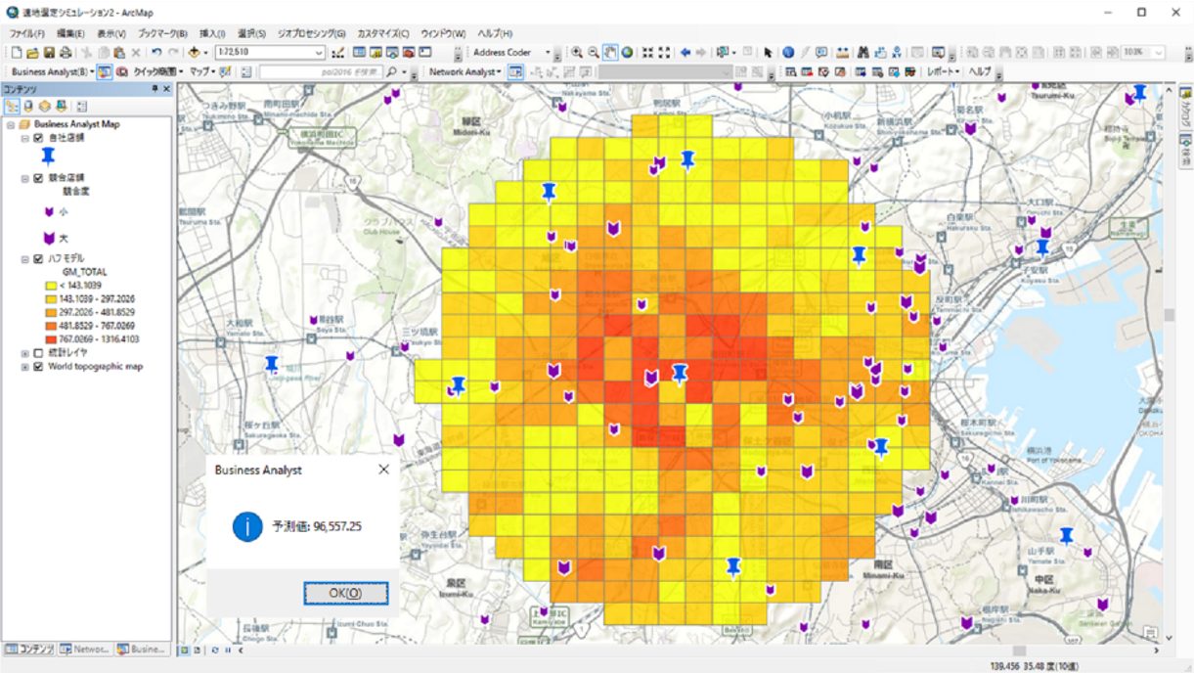The image size is (1194, 673).
Task: Expand the 統計レイヤ tree node
Action: (x=24, y=353)
